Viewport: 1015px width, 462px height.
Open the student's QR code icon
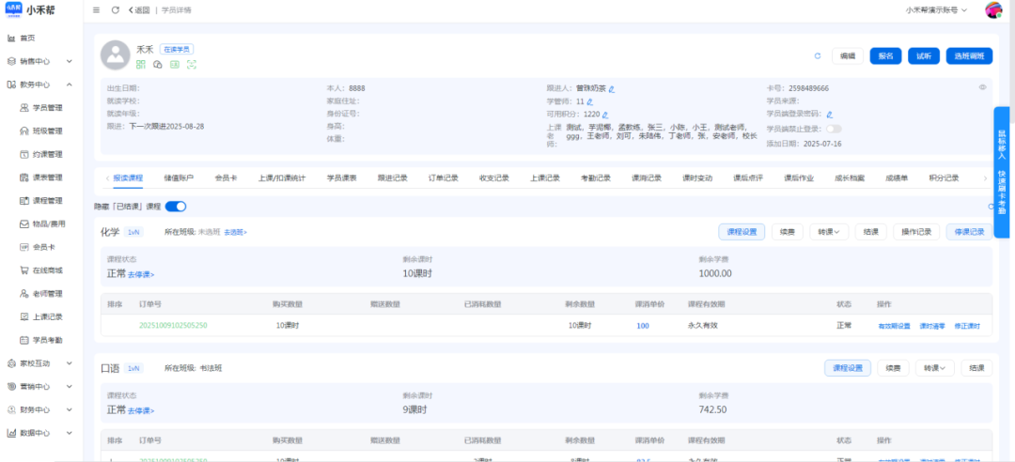pos(141,64)
